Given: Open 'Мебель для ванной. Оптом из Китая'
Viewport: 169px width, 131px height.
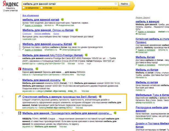Looking at the screenshot, I should coord(48,30).
